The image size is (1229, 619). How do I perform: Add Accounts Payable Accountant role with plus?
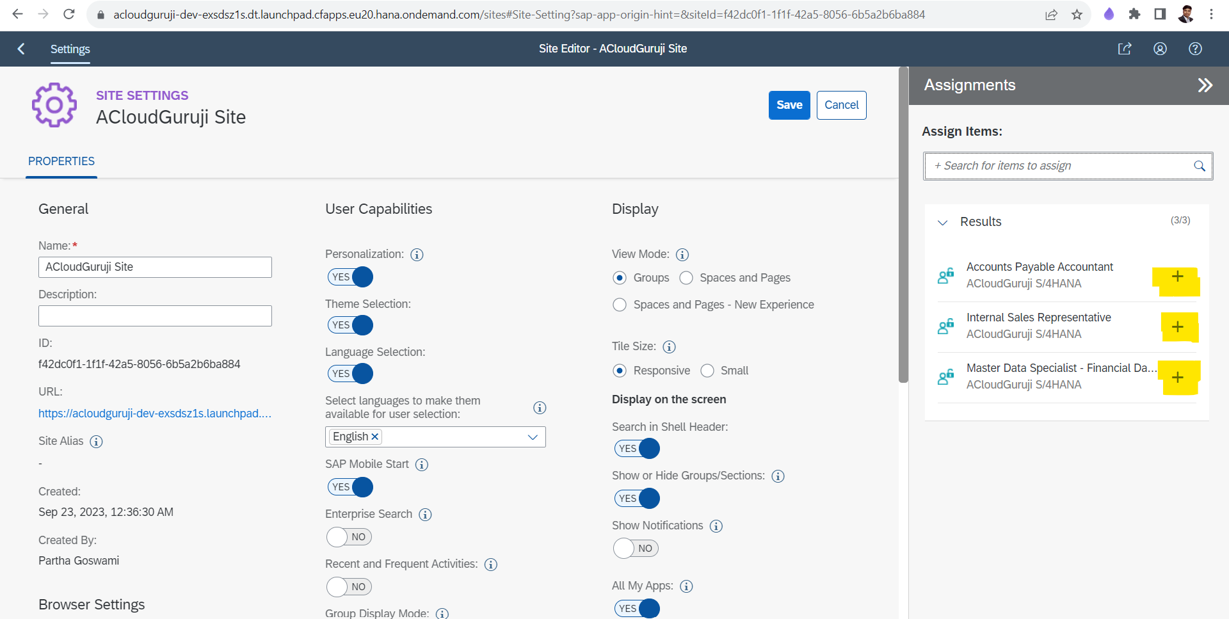point(1177,277)
